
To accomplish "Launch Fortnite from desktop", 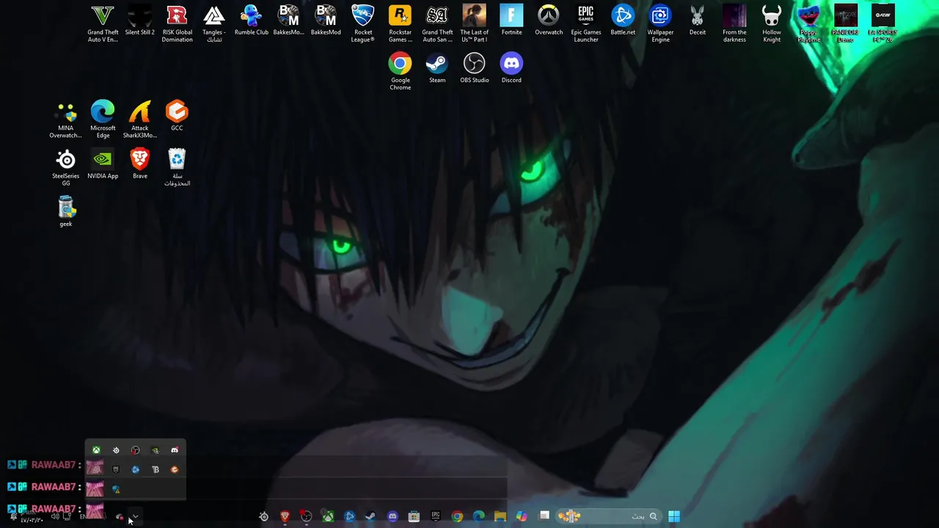I will pyautogui.click(x=511, y=21).
